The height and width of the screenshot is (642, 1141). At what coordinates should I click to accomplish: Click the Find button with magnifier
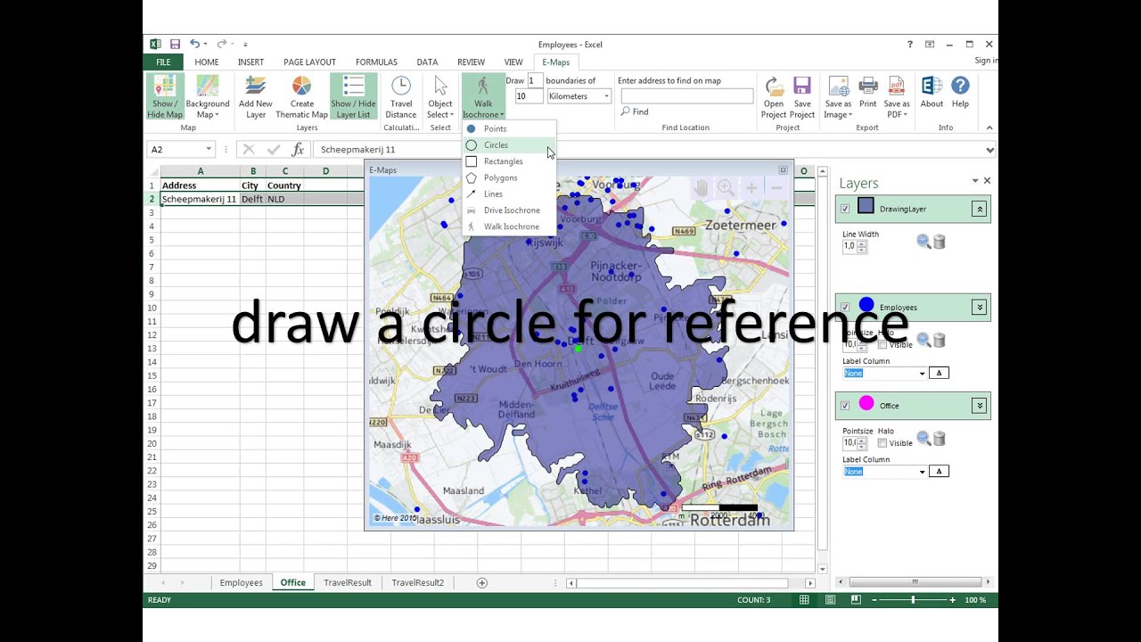[x=635, y=111]
